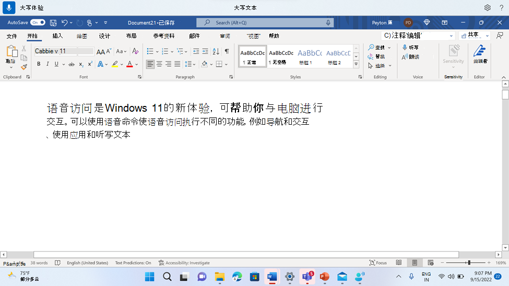
Task: Customize Quick Access Toolbar dropdown
Action: click(x=105, y=23)
